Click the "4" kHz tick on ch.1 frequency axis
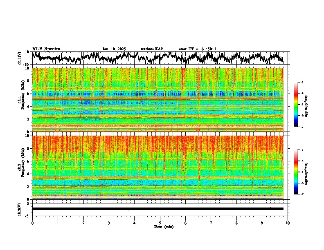 point(29,107)
